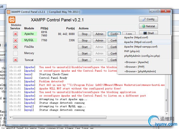Screen dimensions: 179x129
Task: Click MySQL port value 3306
Action: coord(72,40)
